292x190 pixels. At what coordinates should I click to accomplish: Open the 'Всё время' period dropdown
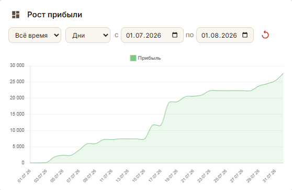pos(35,35)
